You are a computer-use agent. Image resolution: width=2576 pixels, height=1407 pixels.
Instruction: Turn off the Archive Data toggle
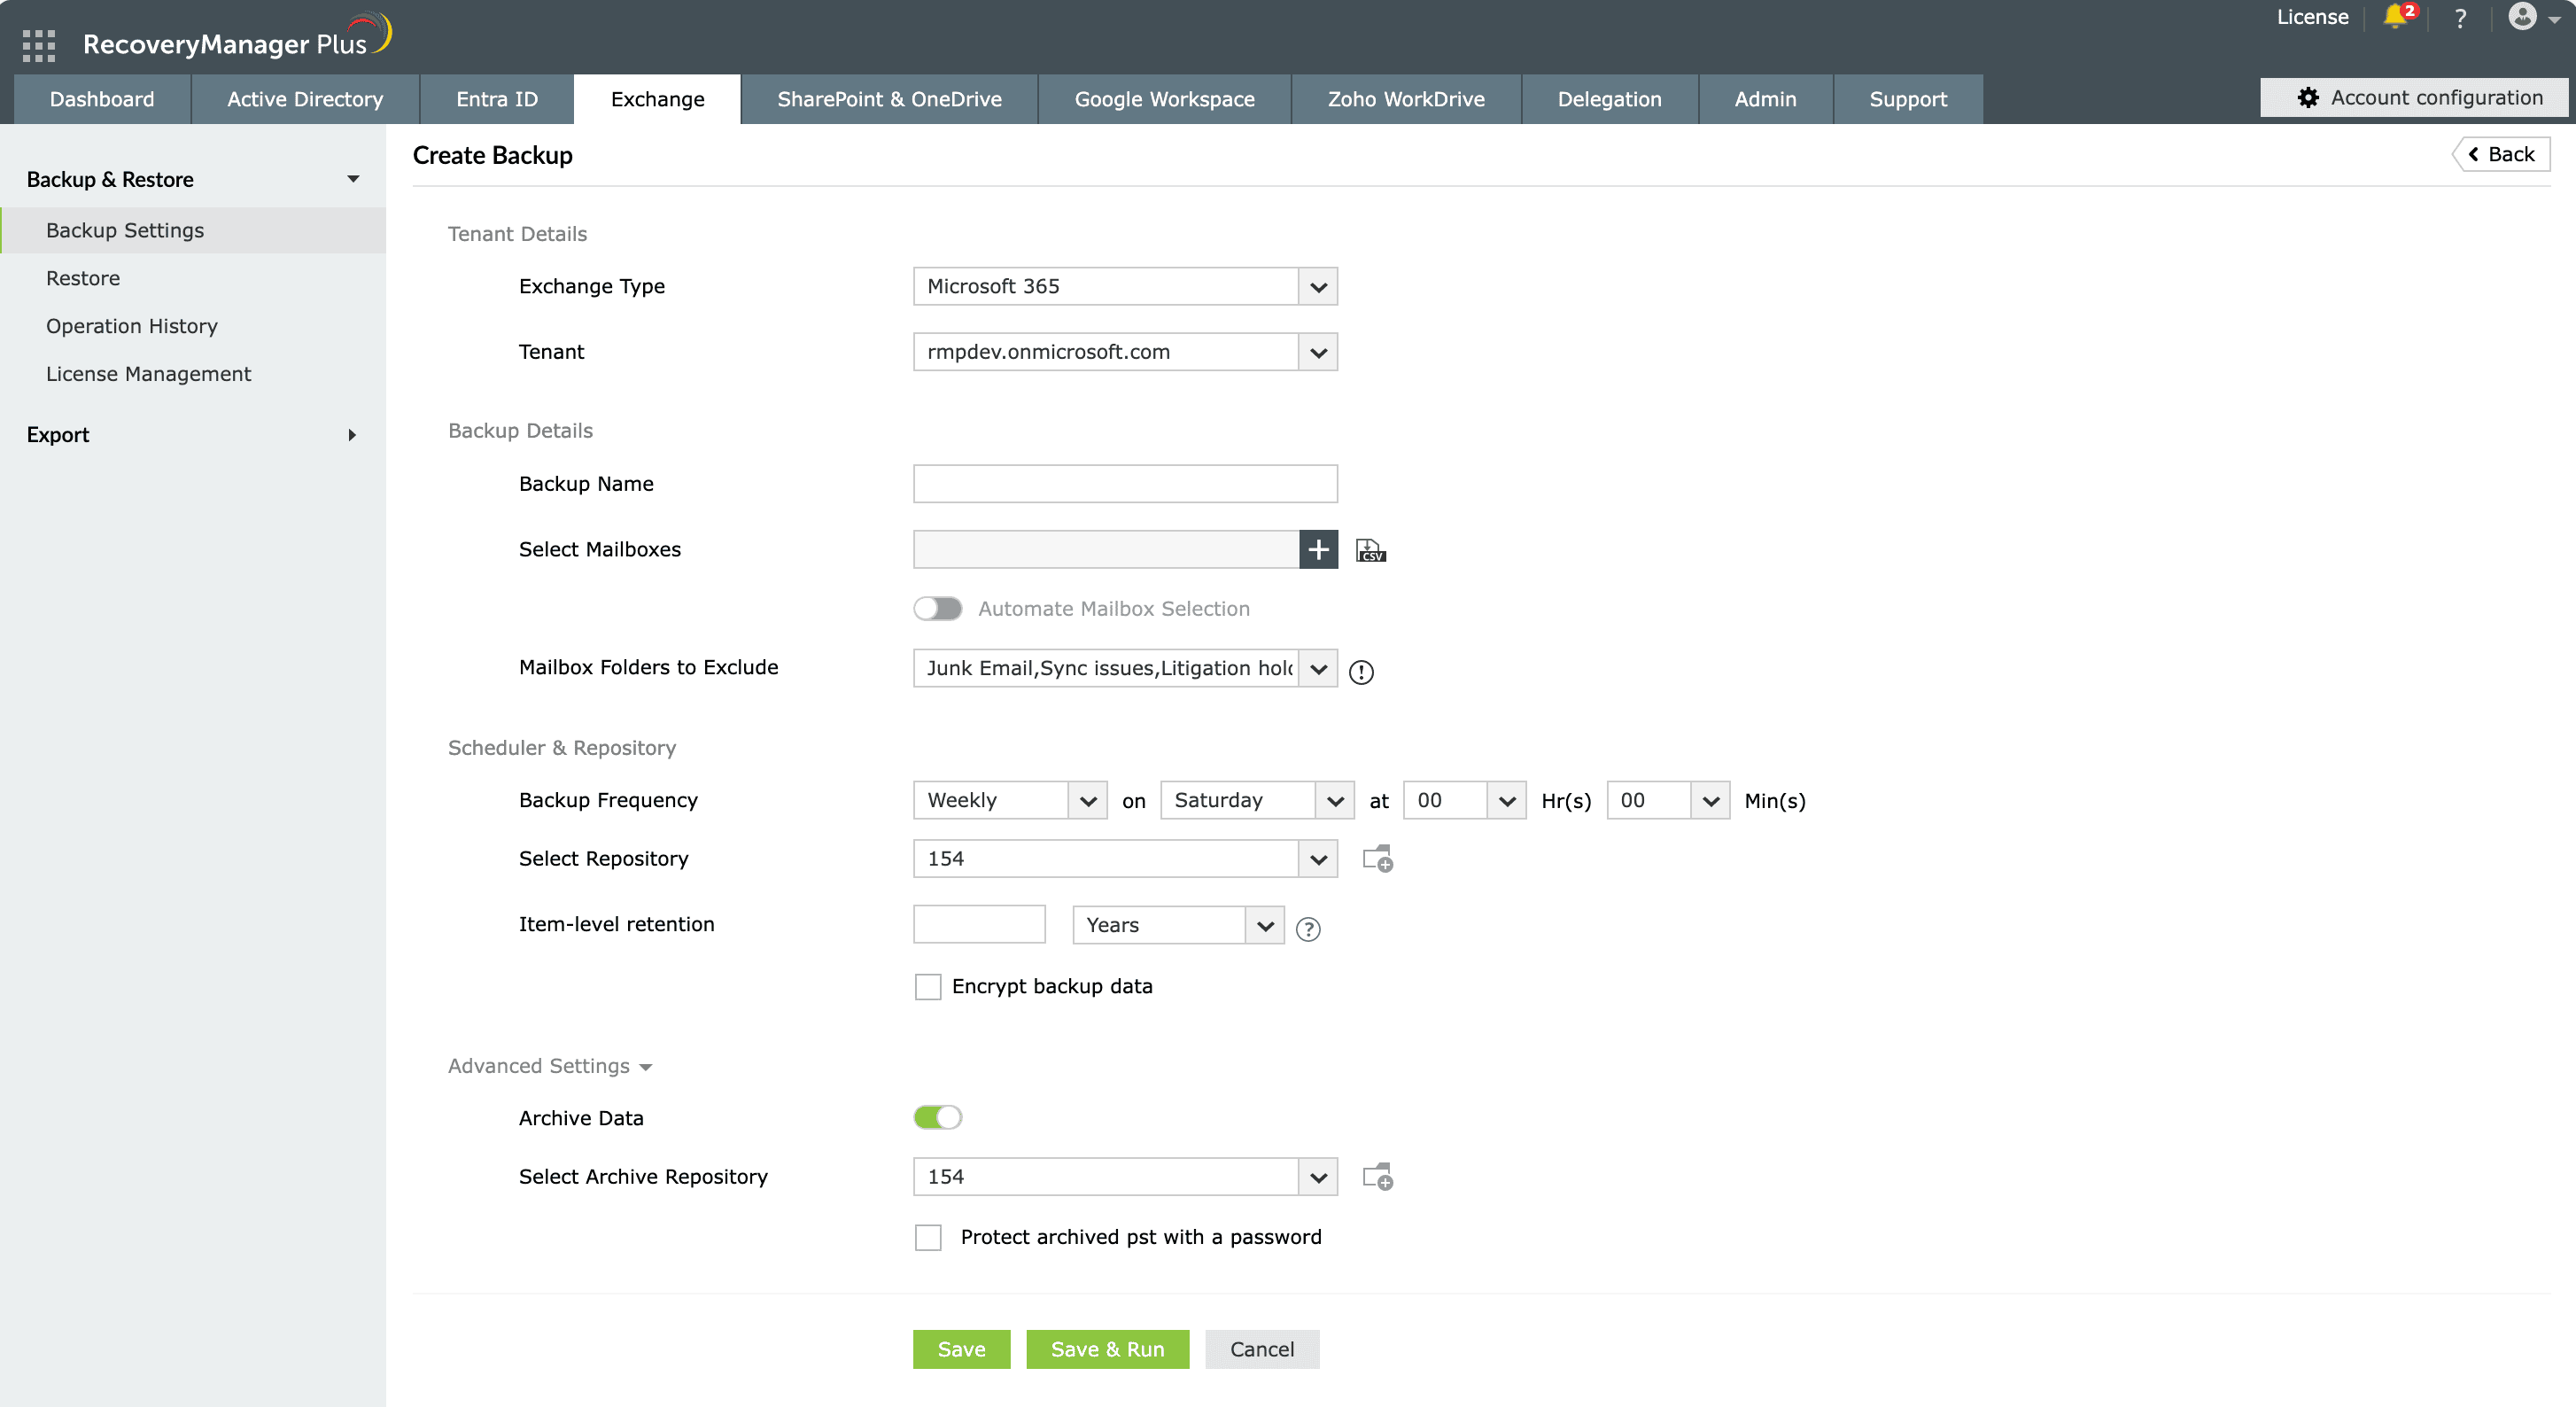pyautogui.click(x=937, y=1117)
